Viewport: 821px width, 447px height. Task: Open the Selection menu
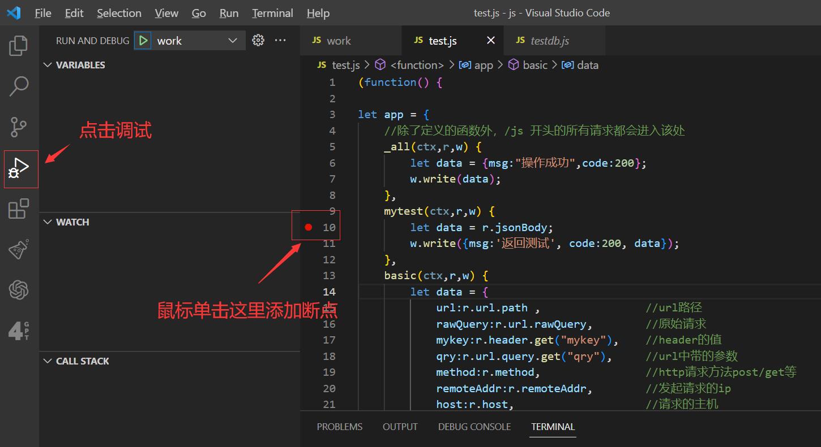click(119, 13)
